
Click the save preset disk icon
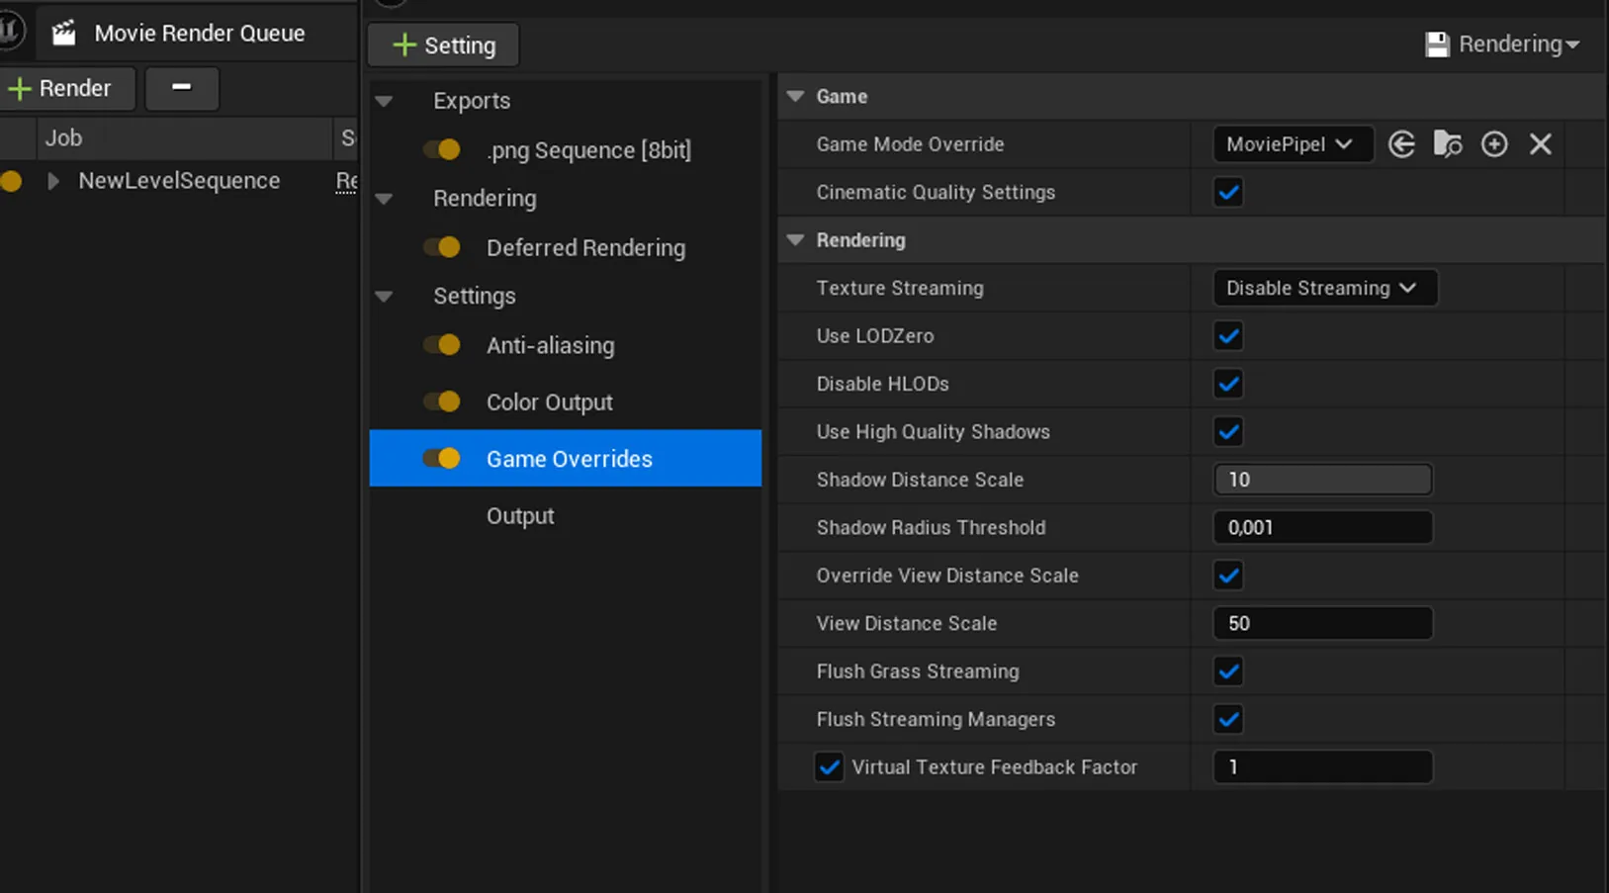(x=1437, y=45)
